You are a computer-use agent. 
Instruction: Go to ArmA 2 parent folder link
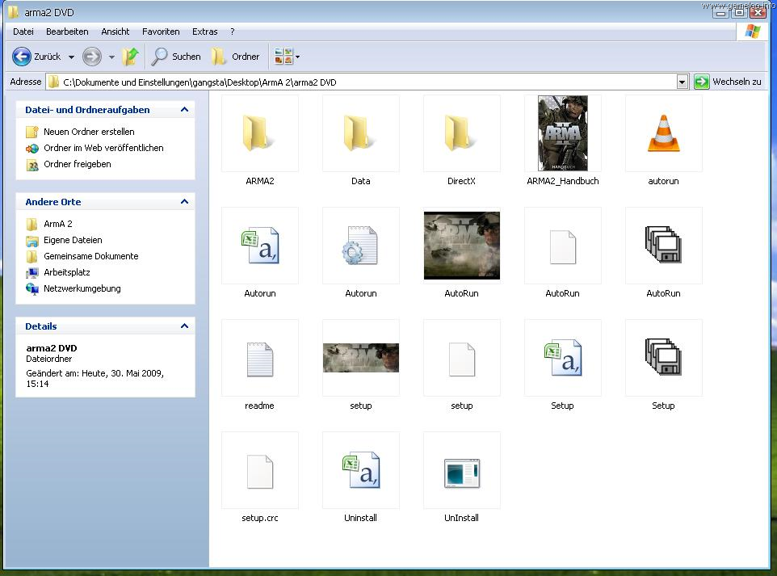(49, 224)
